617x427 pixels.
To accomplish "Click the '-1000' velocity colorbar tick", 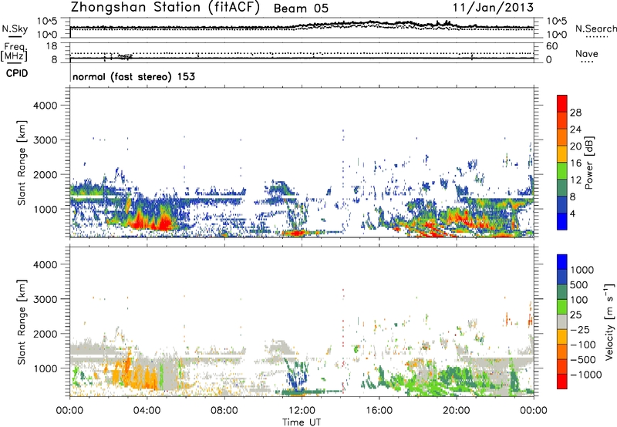I will point(586,375).
